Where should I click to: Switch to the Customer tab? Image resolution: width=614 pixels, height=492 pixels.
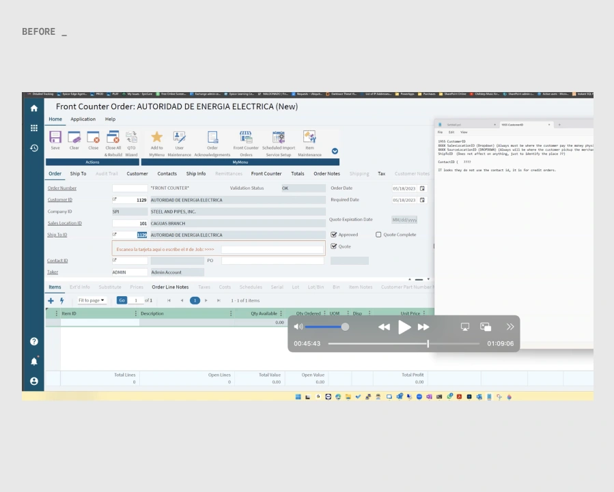coord(137,173)
